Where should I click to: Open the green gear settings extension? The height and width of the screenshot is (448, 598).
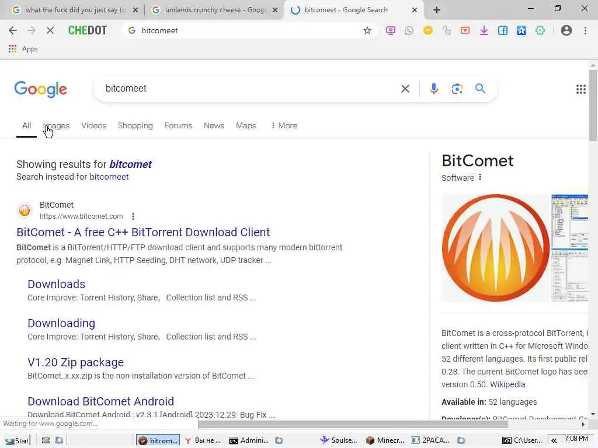pyautogui.click(x=540, y=30)
